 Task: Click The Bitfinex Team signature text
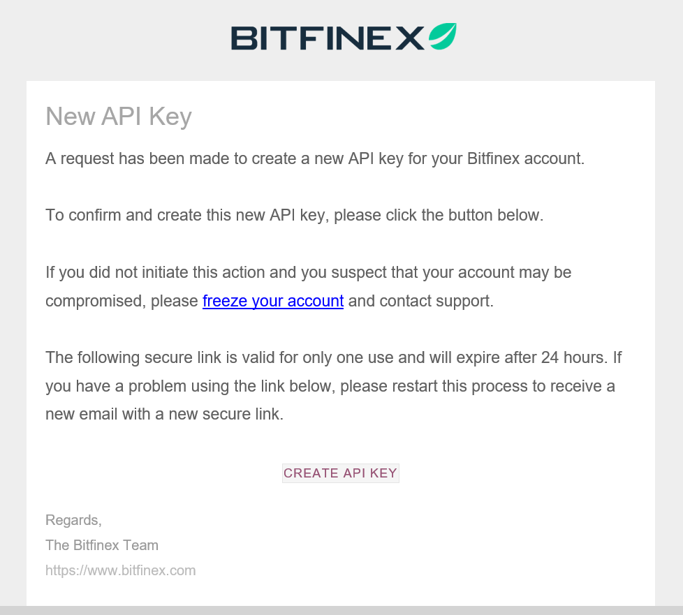click(102, 545)
